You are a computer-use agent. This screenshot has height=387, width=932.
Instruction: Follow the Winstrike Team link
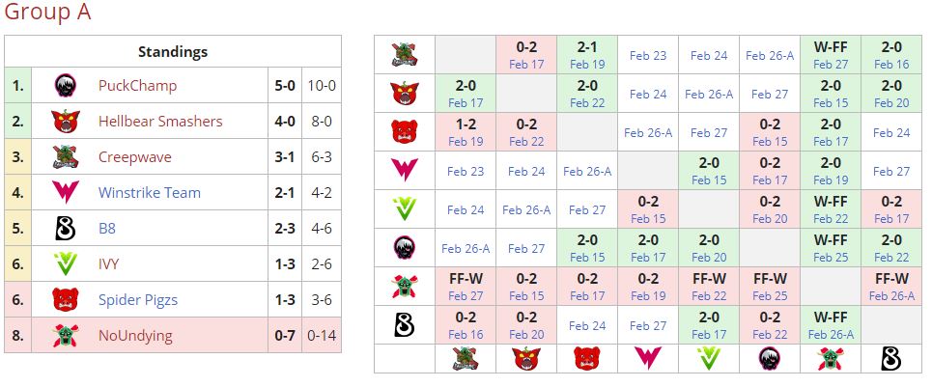[149, 193]
